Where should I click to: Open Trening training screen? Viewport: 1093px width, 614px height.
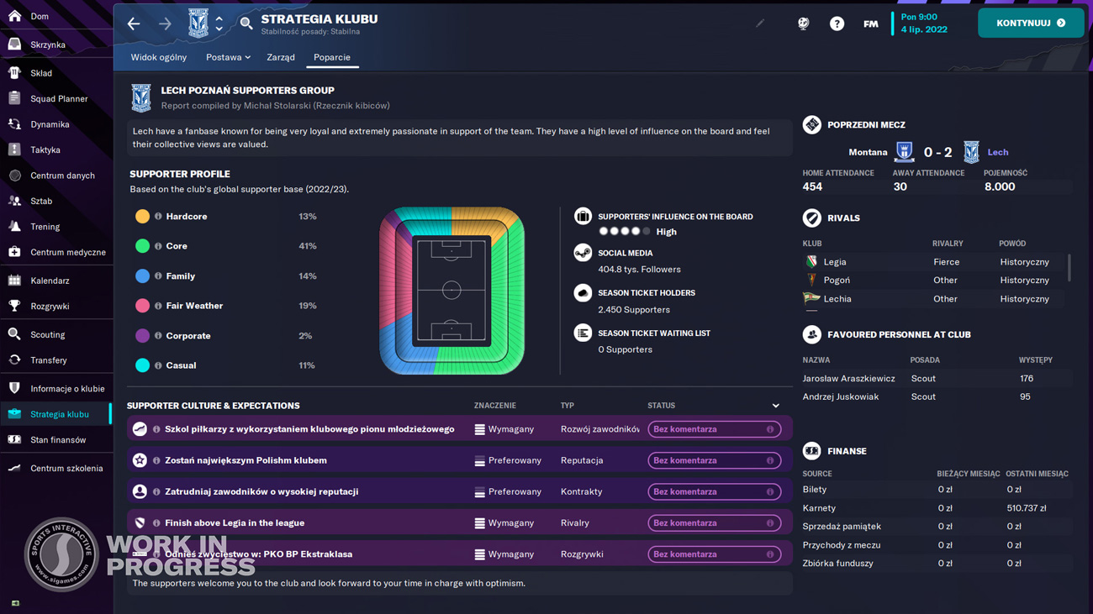click(x=45, y=227)
